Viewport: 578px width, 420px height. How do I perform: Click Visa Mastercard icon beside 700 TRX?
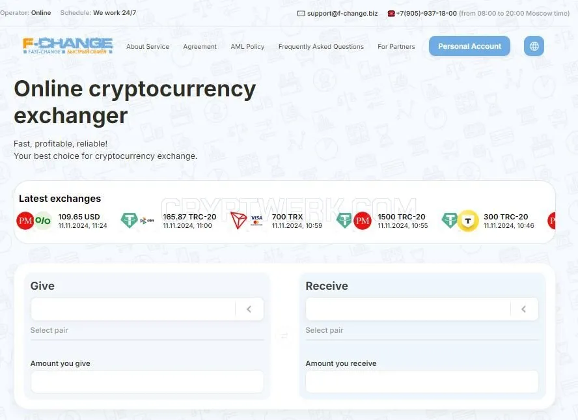coord(256,220)
